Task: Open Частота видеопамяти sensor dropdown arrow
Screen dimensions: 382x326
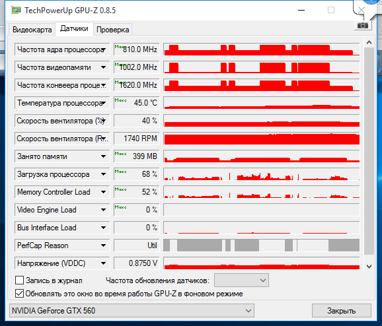Action: click(103, 67)
